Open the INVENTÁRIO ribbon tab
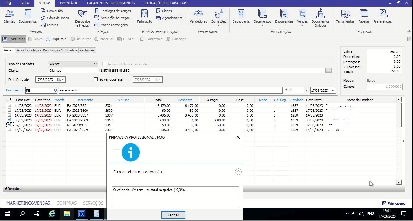This screenshot has width=413, height=221. [x=69, y=3]
